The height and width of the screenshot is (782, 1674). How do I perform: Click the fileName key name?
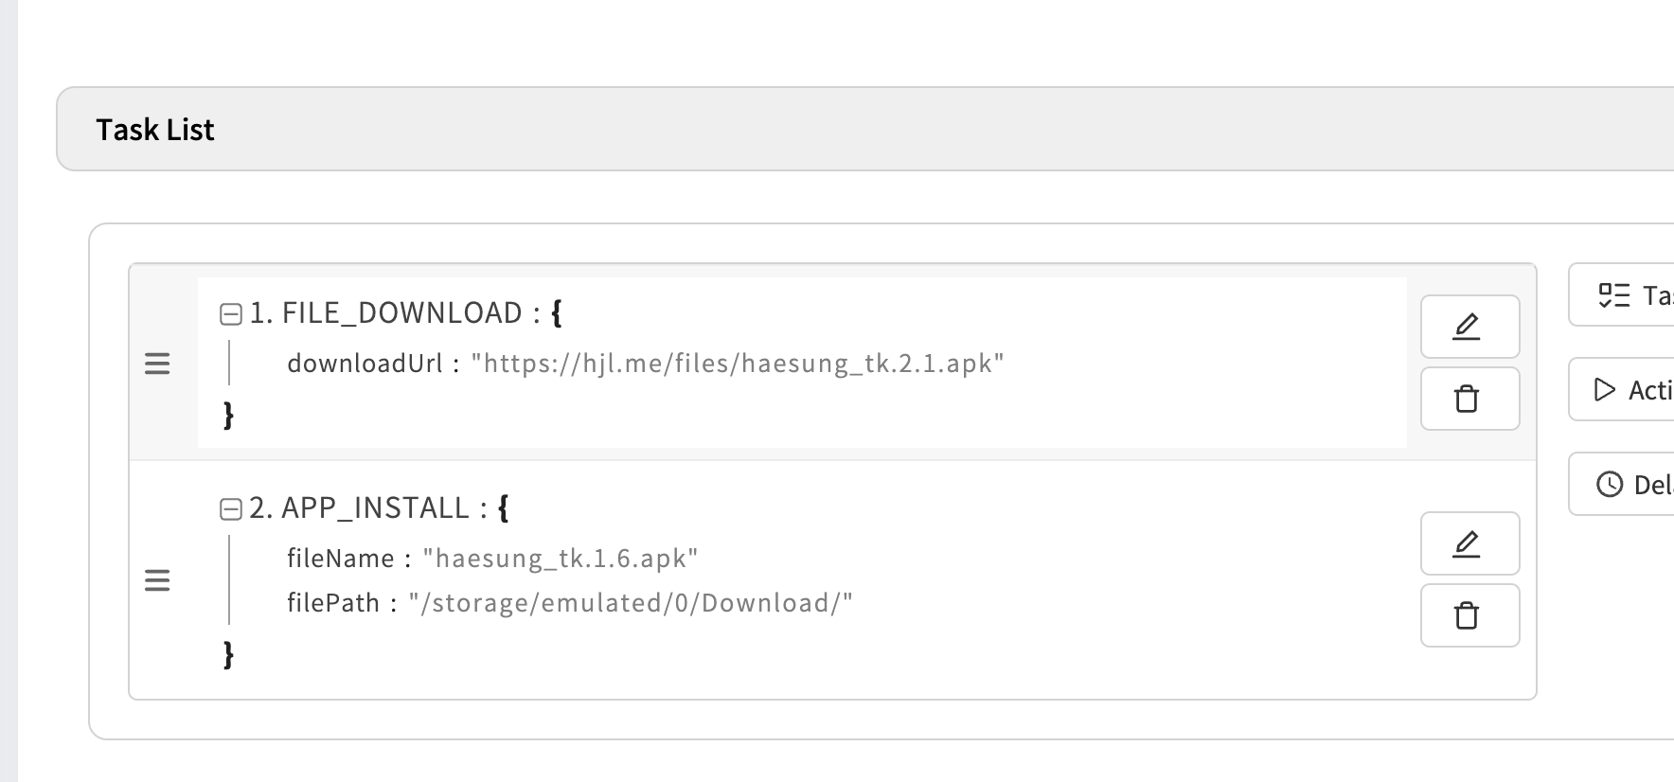[340, 559]
